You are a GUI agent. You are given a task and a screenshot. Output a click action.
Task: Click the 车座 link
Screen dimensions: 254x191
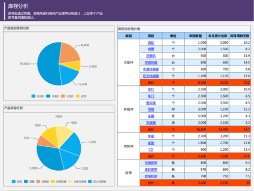click(151, 136)
